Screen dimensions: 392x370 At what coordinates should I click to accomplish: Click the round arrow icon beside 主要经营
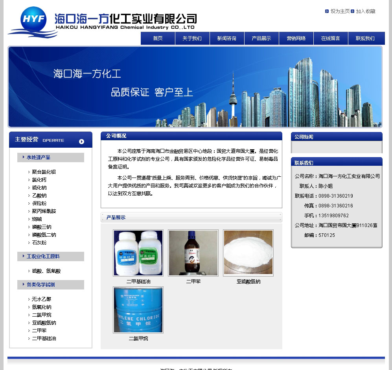tap(81, 141)
